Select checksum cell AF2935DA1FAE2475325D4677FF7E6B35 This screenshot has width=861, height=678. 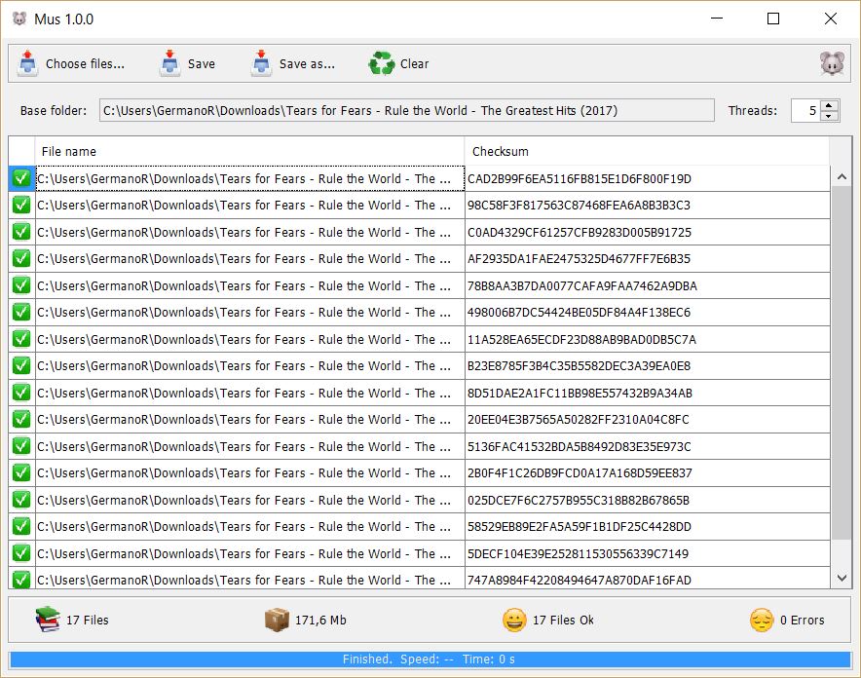point(647,258)
